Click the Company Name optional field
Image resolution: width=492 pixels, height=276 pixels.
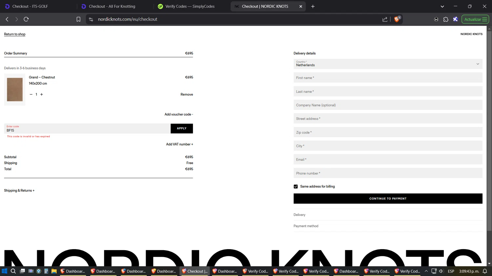(388, 105)
